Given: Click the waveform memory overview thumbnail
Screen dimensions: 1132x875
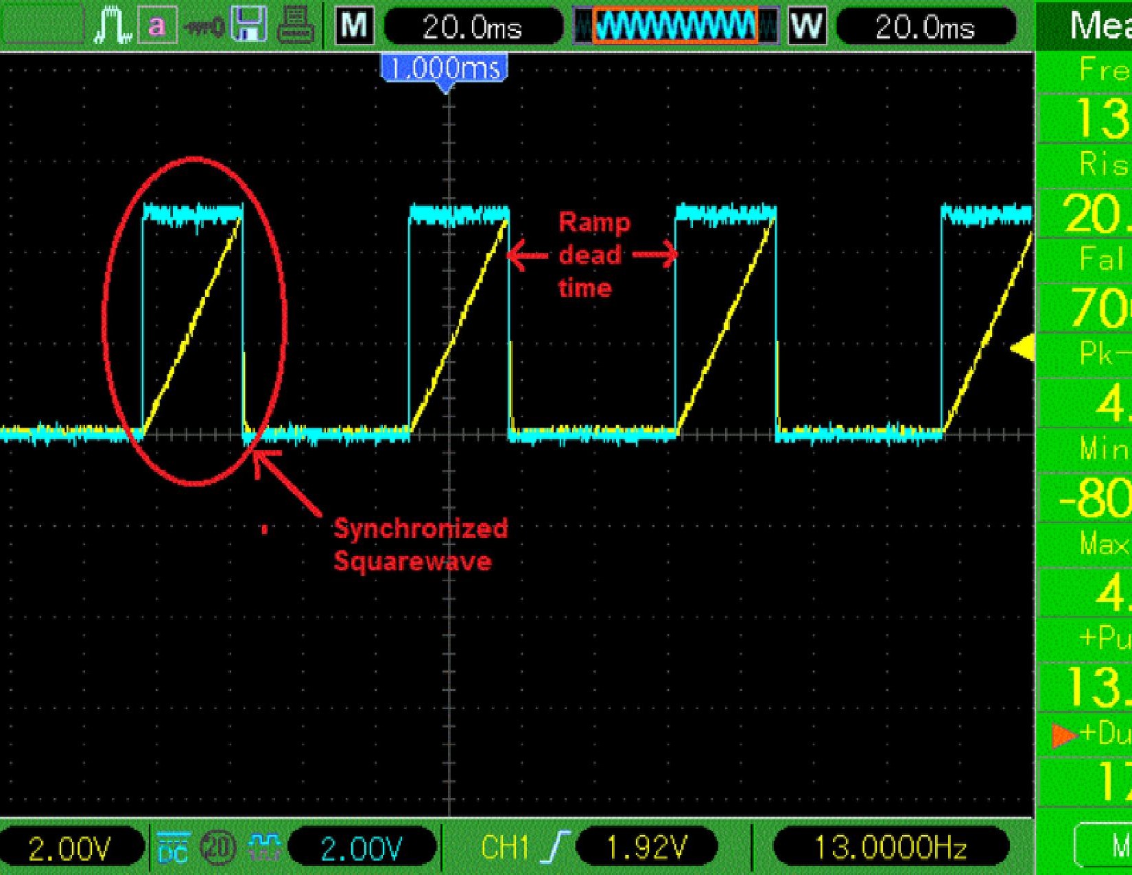Looking at the screenshot, I should pyautogui.click(x=676, y=26).
